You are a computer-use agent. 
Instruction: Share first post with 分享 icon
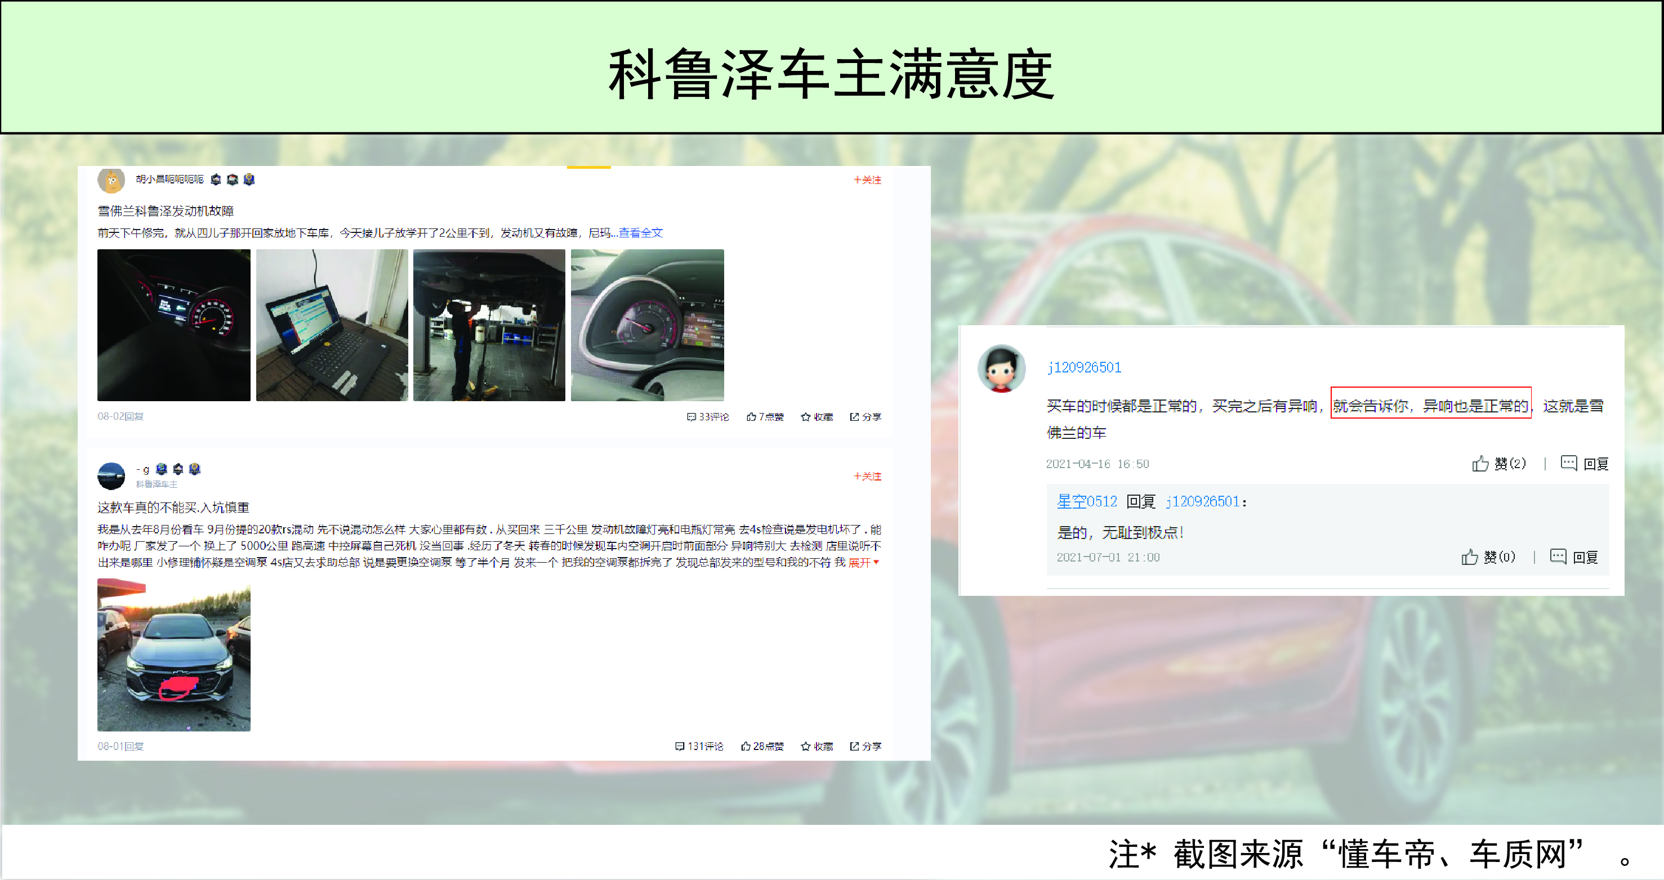(866, 417)
